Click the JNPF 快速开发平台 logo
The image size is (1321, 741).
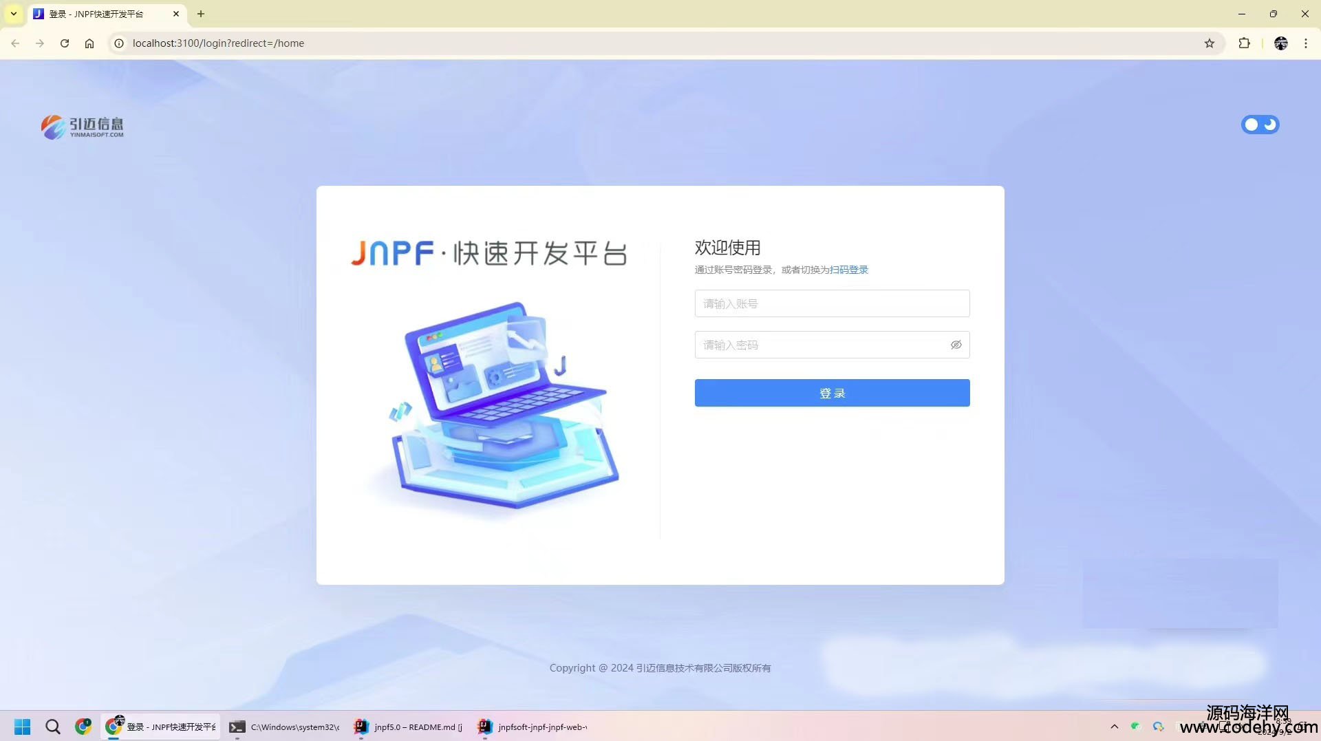coord(489,253)
